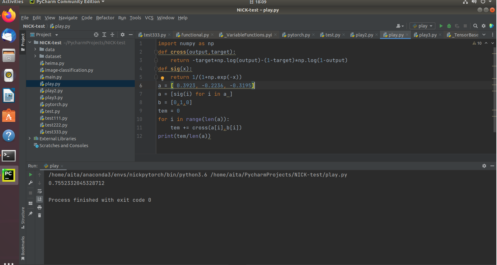This screenshot has width=497, height=265.
Task: Print the Run console output
Action: click(x=40, y=207)
